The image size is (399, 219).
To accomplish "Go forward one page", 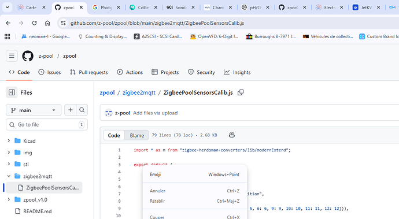I will pos(21,23).
